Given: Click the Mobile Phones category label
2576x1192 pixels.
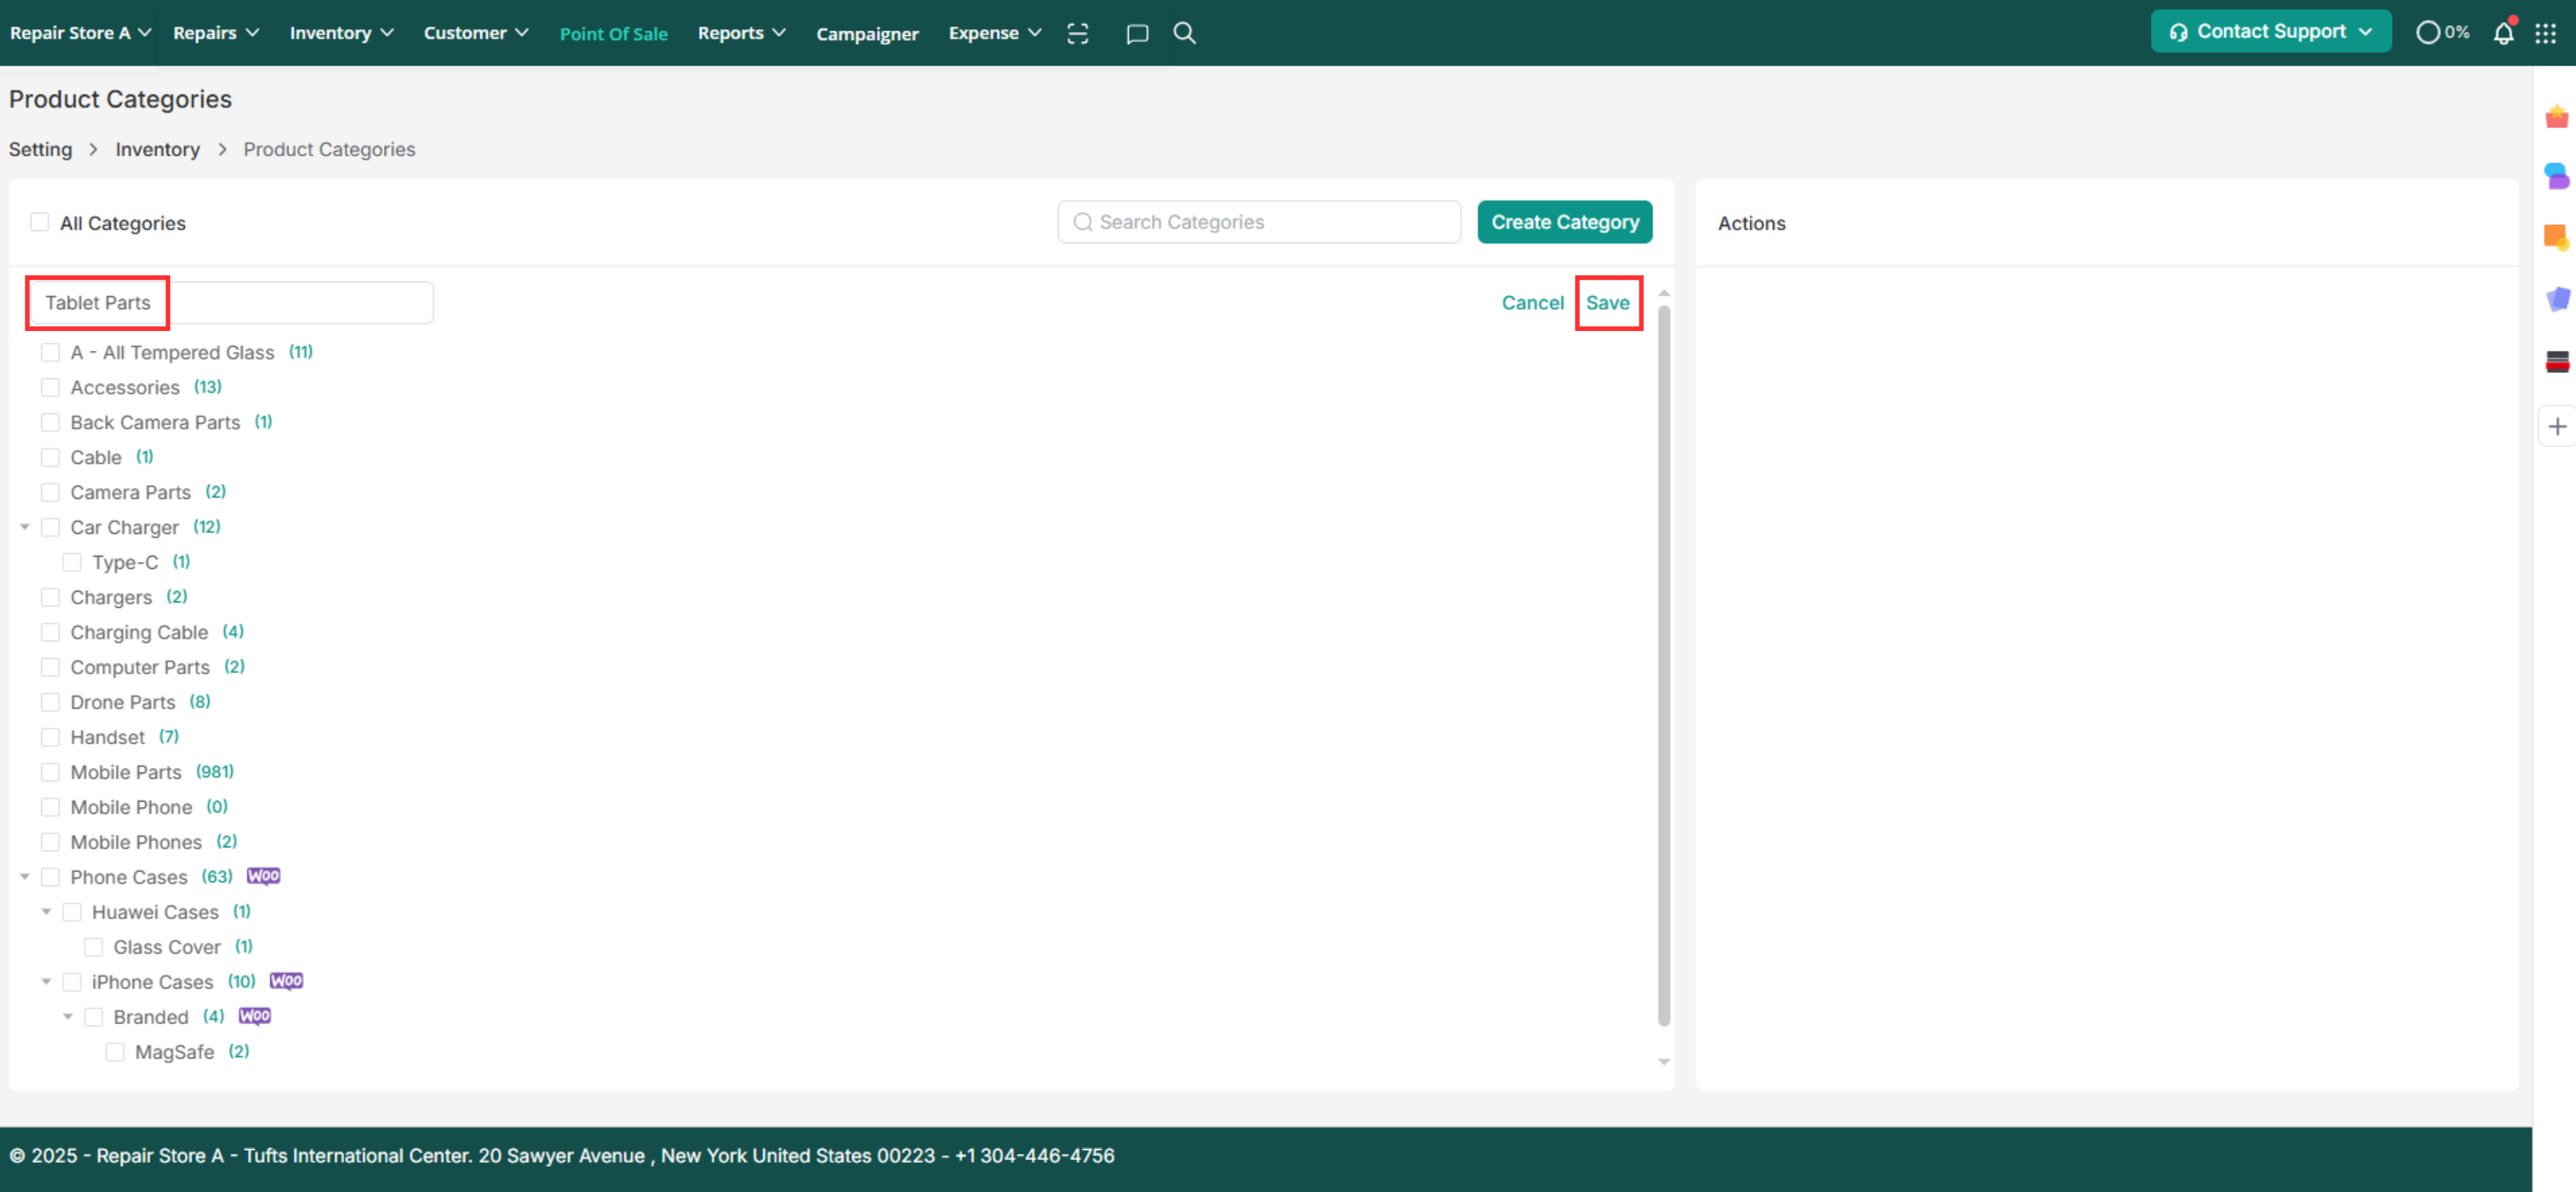Looking at the screenshot, I should (x=136, y=841).
